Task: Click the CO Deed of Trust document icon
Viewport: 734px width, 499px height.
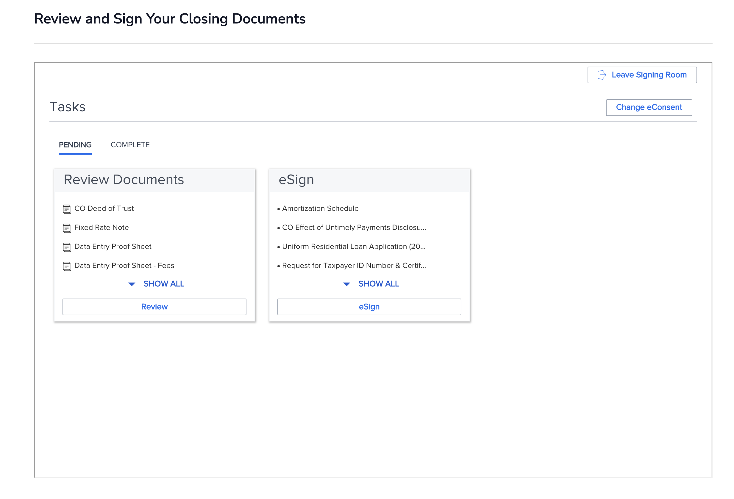Action: [x=67, y=209]
